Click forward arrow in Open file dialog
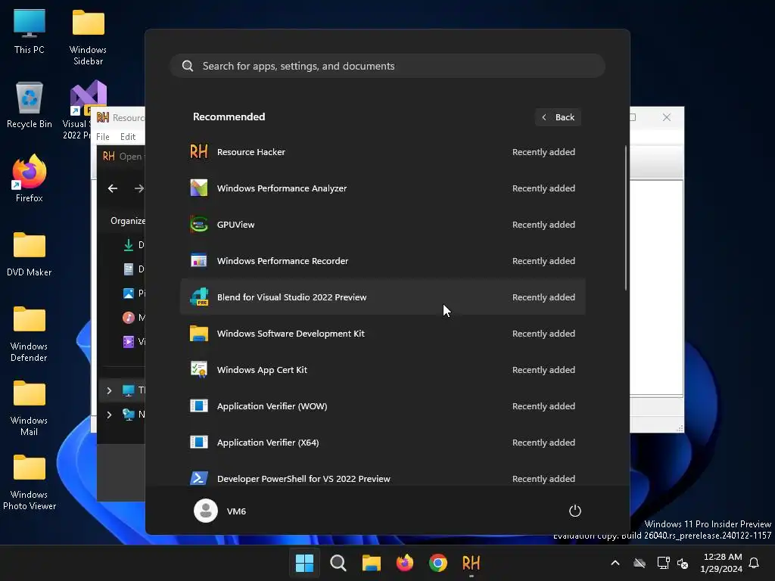This screenshot has height=581, width=775. point(139,188)
